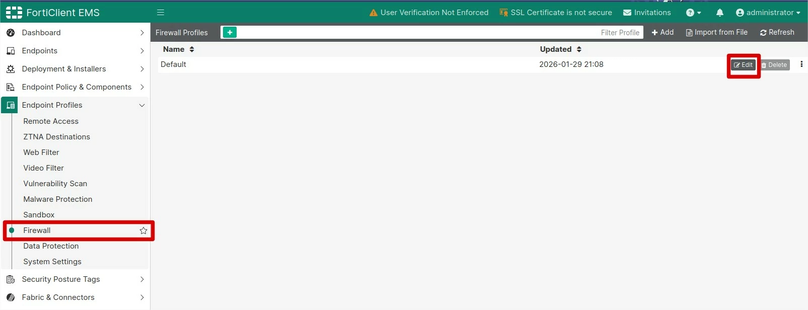Open Remote Access profiles
This screenshot has height=310, width=808.
coord(51,121)
